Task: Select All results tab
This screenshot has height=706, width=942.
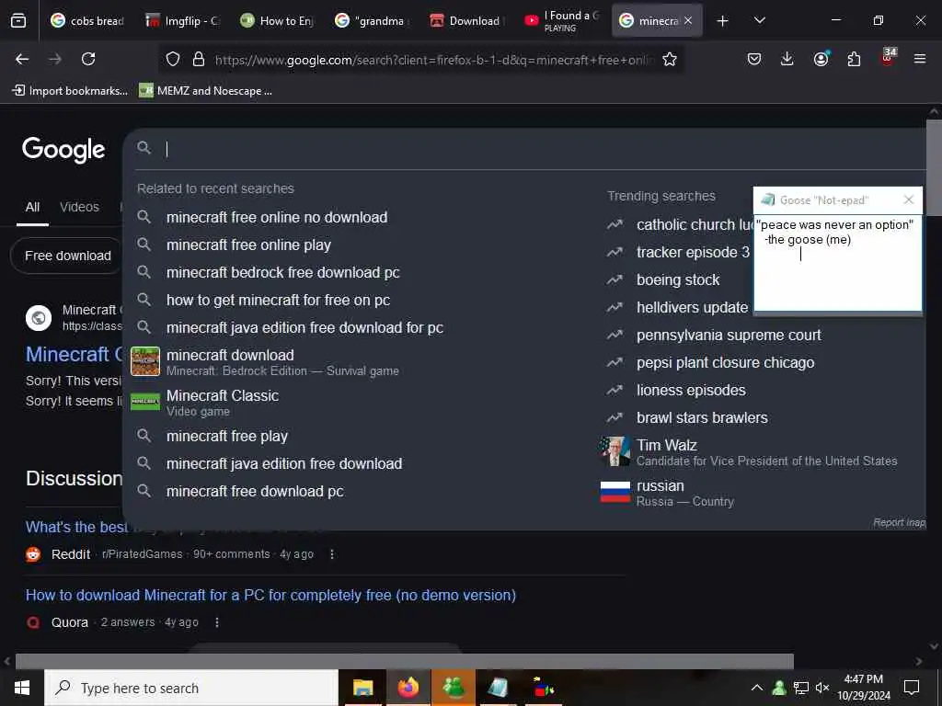Action: click(x=32, y=207)
